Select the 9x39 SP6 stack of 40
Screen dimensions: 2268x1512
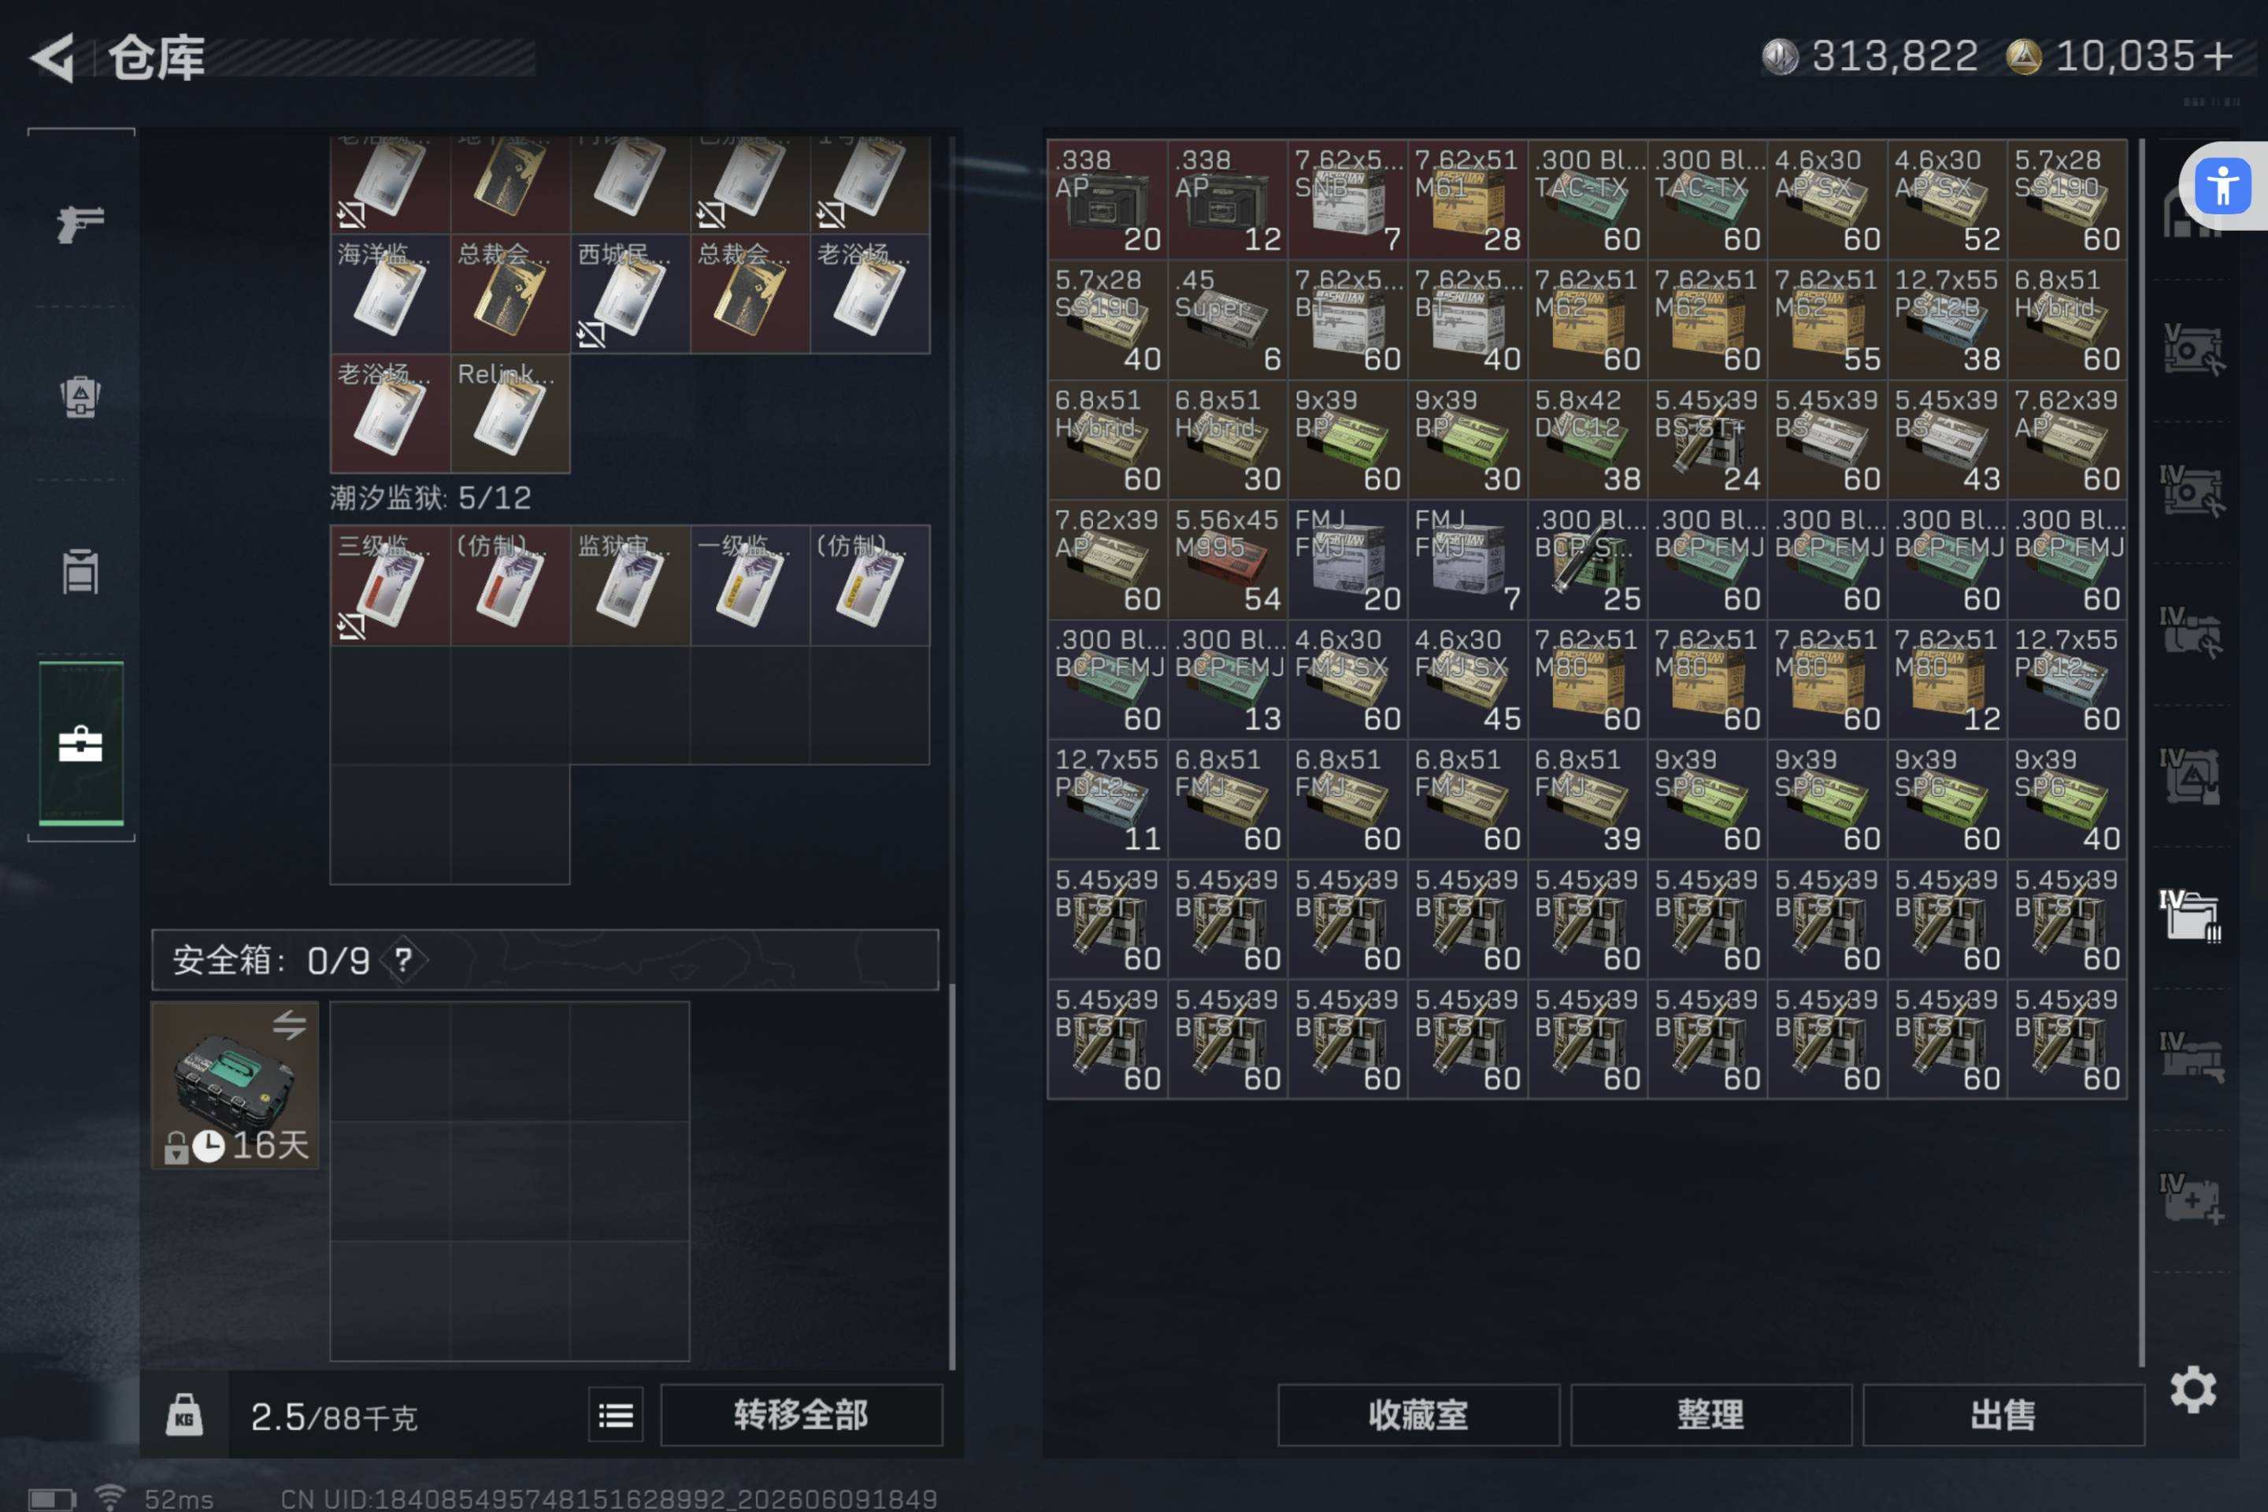coord(2067,799)
